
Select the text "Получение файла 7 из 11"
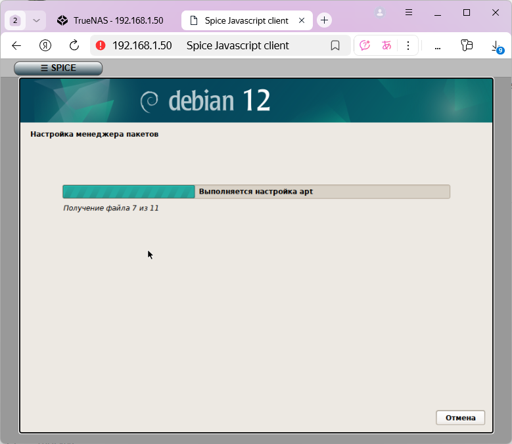point(111,208)
